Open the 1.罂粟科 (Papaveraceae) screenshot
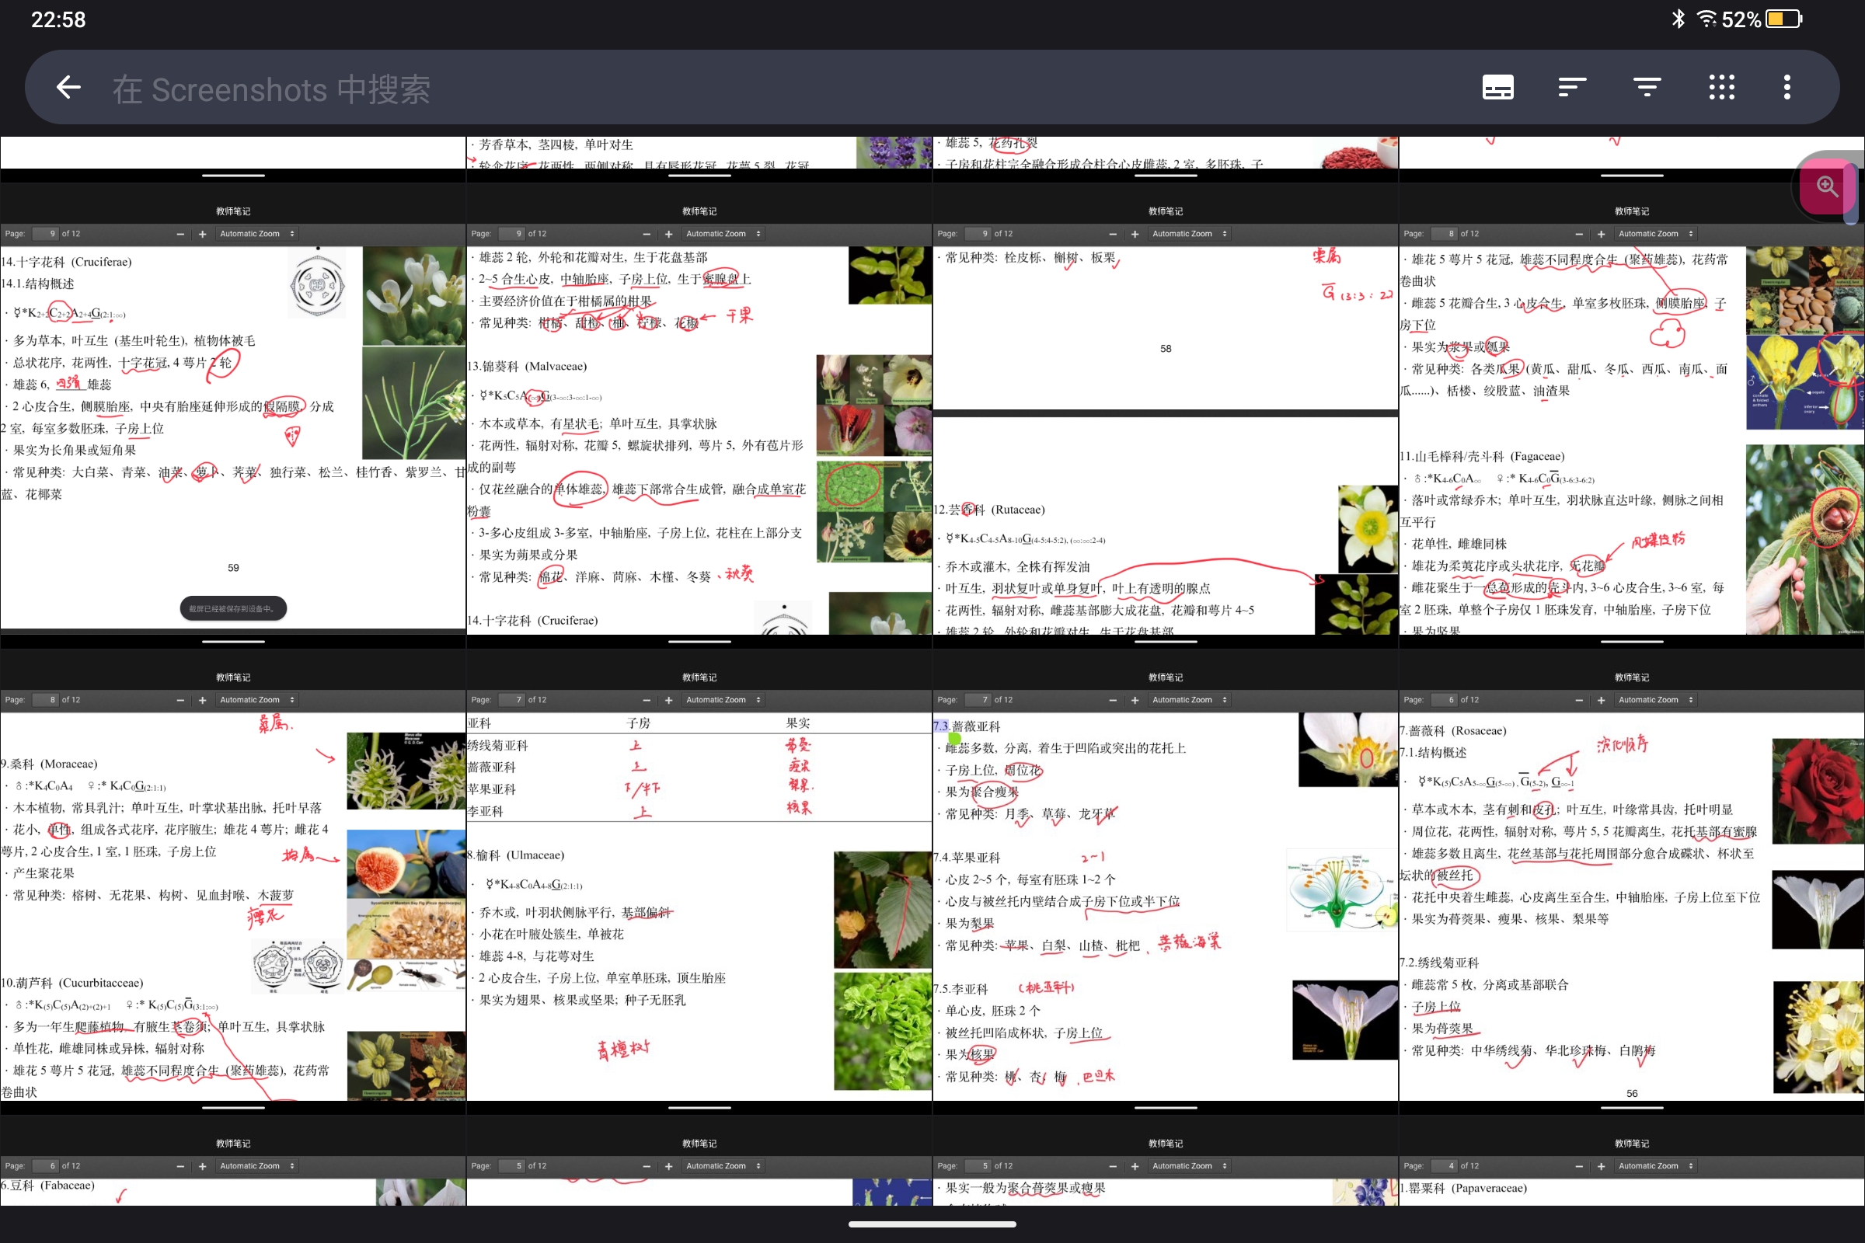The width and height of the screenshot is (1865, 1243). pos(1632,1161)
